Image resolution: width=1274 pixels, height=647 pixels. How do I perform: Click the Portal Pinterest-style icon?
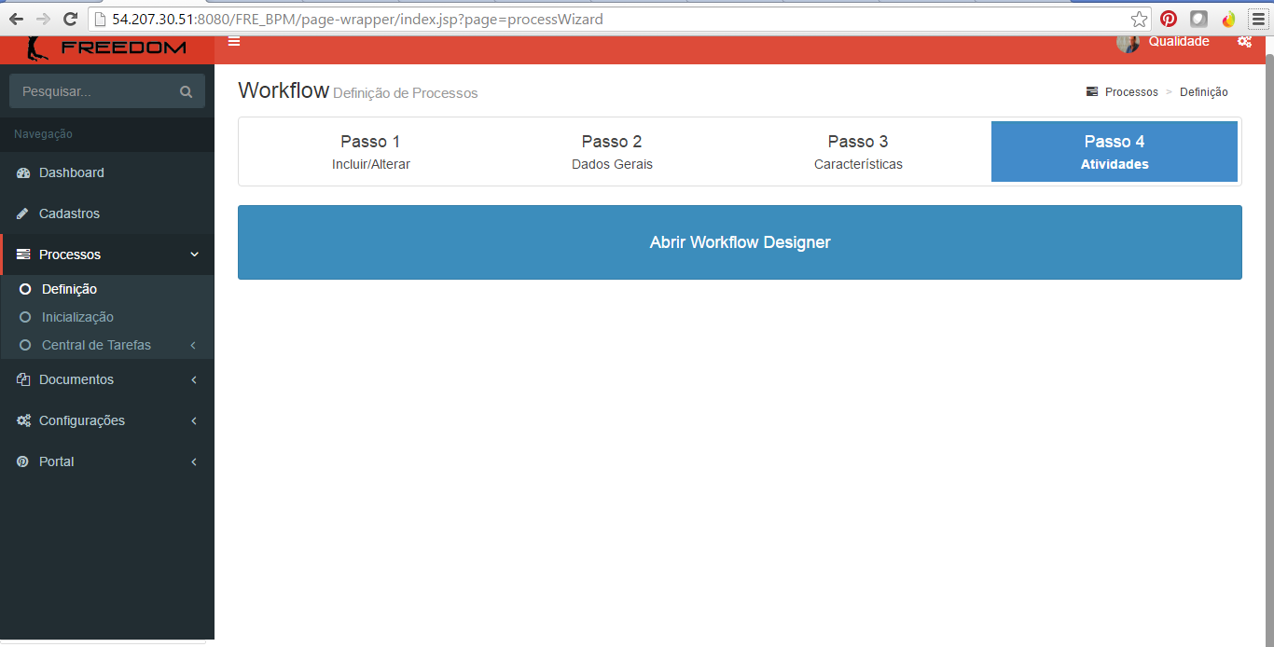[x=23, y=461]
